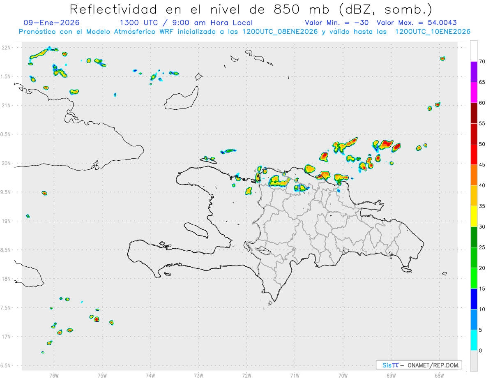Click the '69W' longitude label
This screenshot has height=381, width=493.
click(391, 375)
